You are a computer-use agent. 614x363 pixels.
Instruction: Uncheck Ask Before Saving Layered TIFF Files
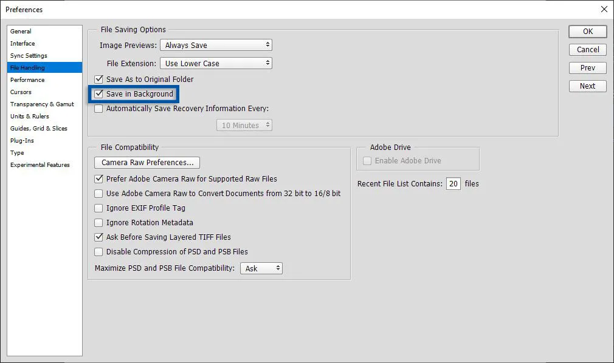coord(99,237)
